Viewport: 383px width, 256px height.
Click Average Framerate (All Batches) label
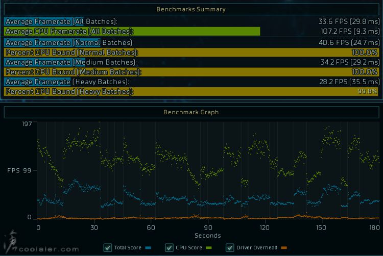point(61,21)
